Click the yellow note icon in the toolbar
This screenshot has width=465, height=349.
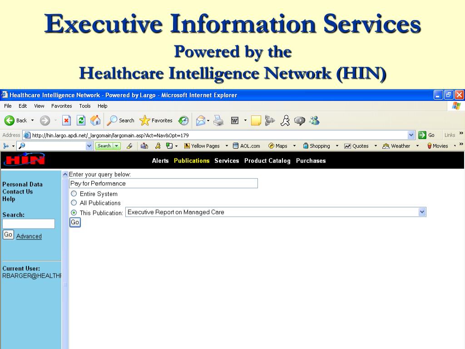(x=256, y=120)
